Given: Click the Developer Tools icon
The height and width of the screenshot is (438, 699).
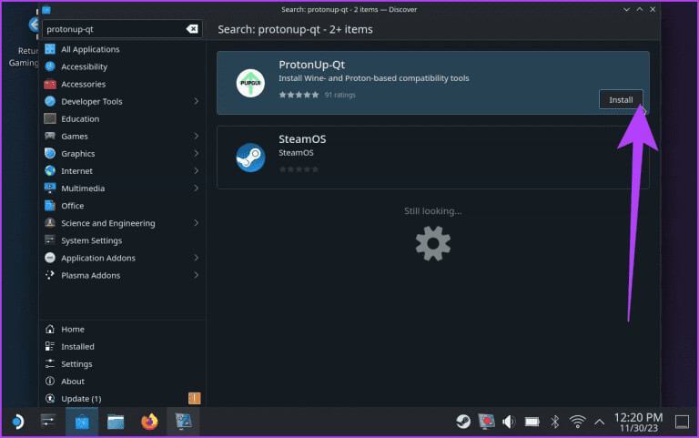Looking at the screenshot, I should click(x=50, y=101).
